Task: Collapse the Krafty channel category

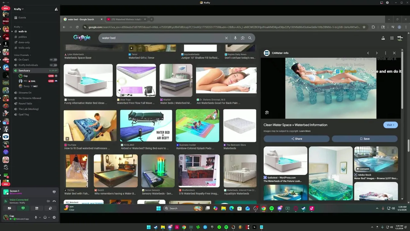Action: (18, 27)
